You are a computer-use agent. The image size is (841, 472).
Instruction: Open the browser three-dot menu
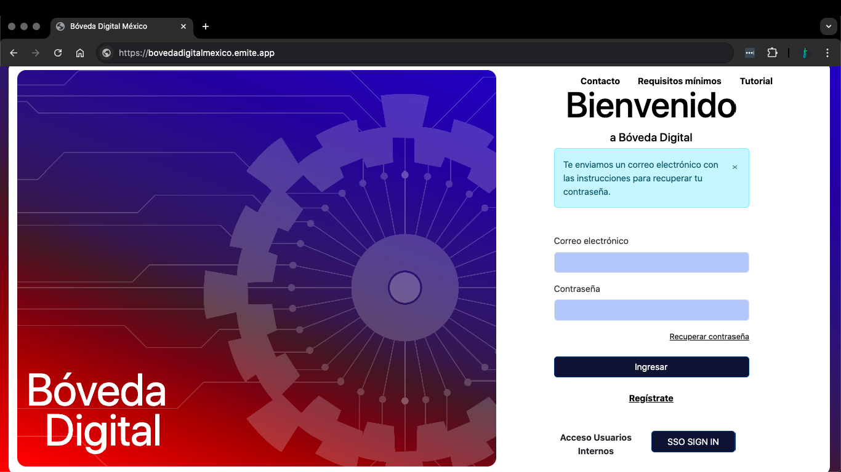click(x=827, y=53)
